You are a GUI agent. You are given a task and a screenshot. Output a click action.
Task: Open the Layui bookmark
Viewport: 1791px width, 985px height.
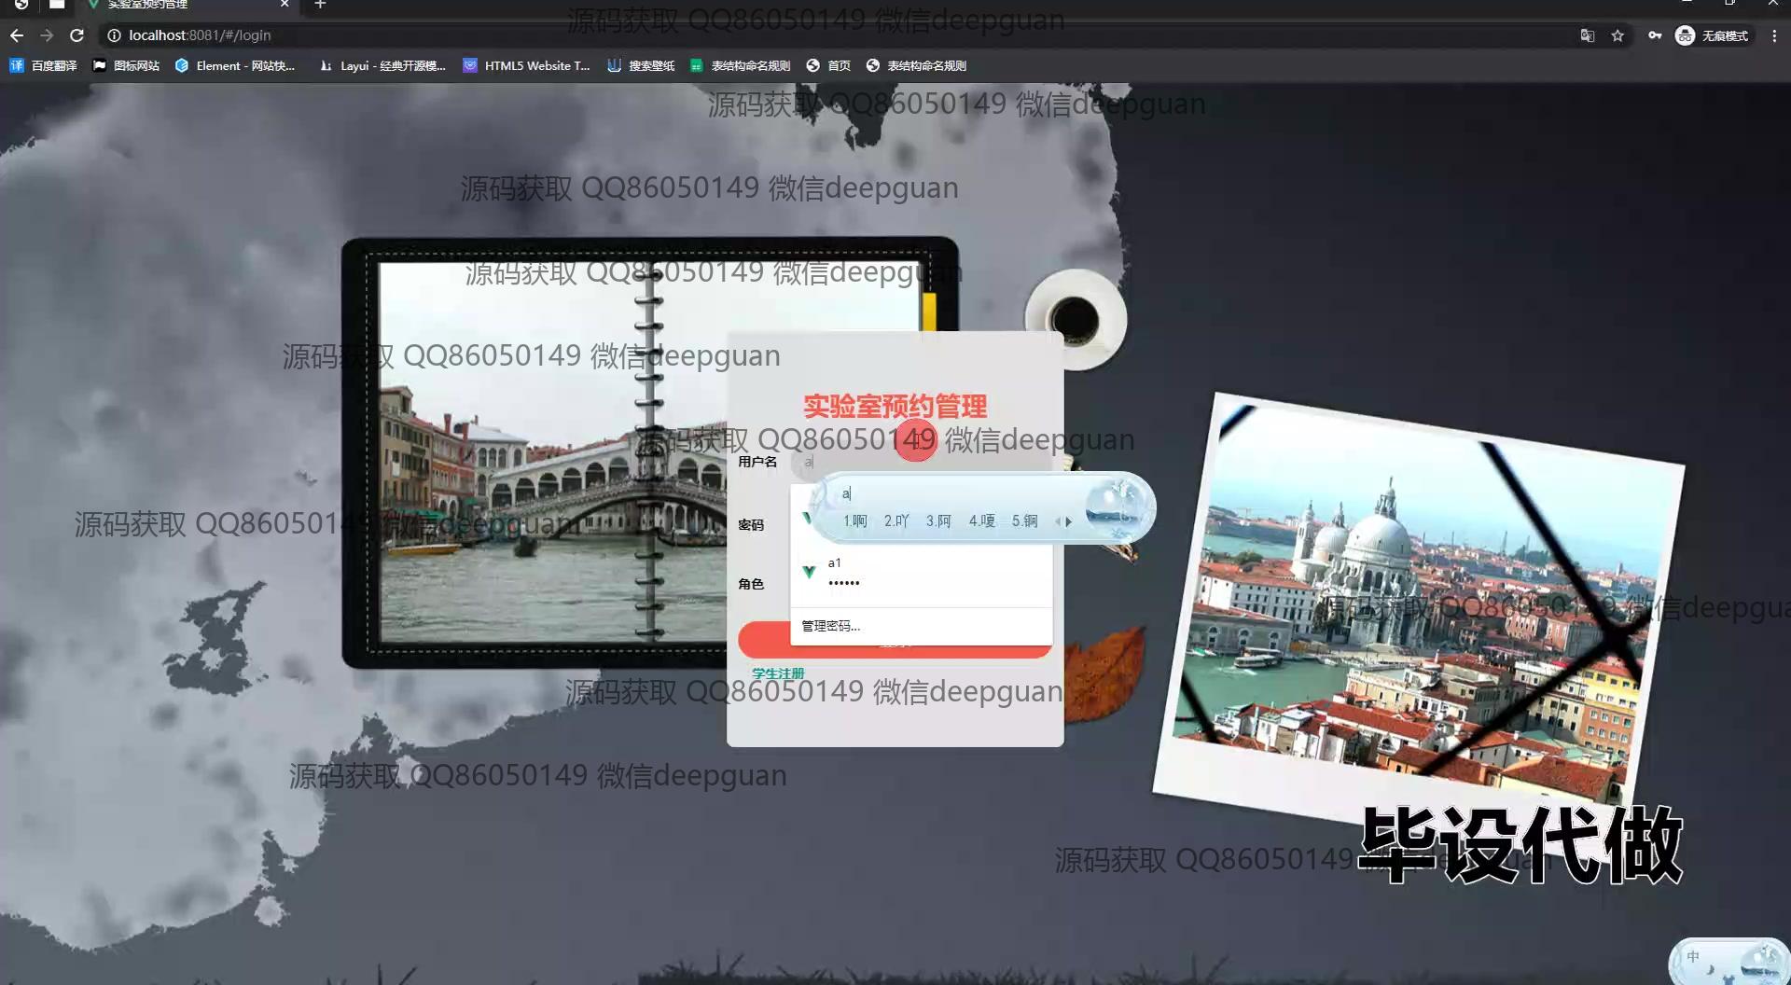click(x=382, y=65)
